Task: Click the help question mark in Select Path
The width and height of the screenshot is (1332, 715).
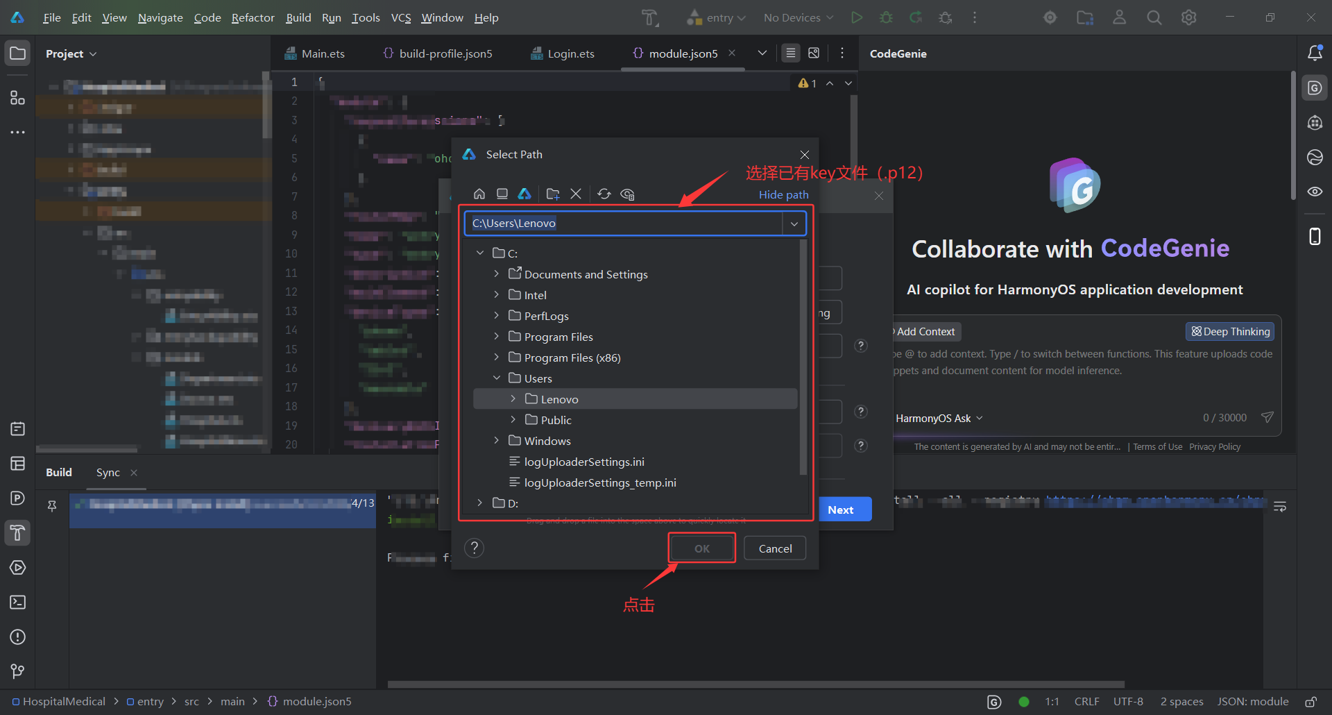Action: 474,548
